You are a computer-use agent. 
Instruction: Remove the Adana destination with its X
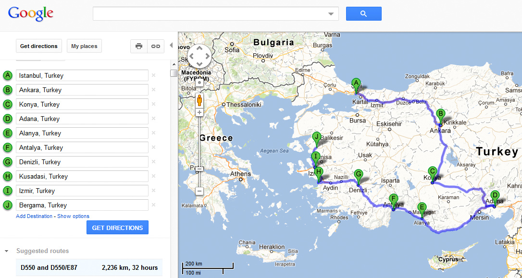pyautogui.click(x=153, y=119)
